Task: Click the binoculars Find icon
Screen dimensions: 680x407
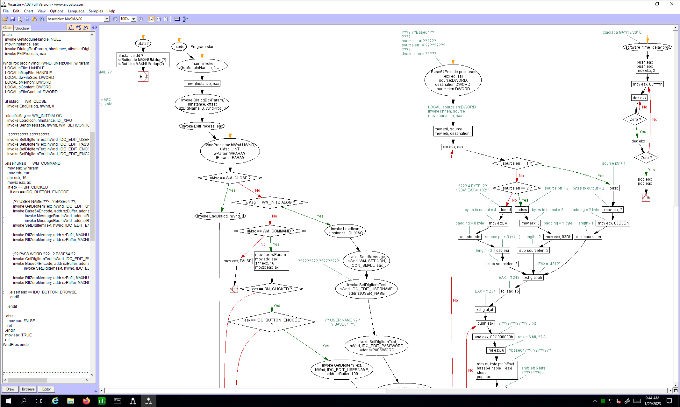Action: (x=42, y=19)
